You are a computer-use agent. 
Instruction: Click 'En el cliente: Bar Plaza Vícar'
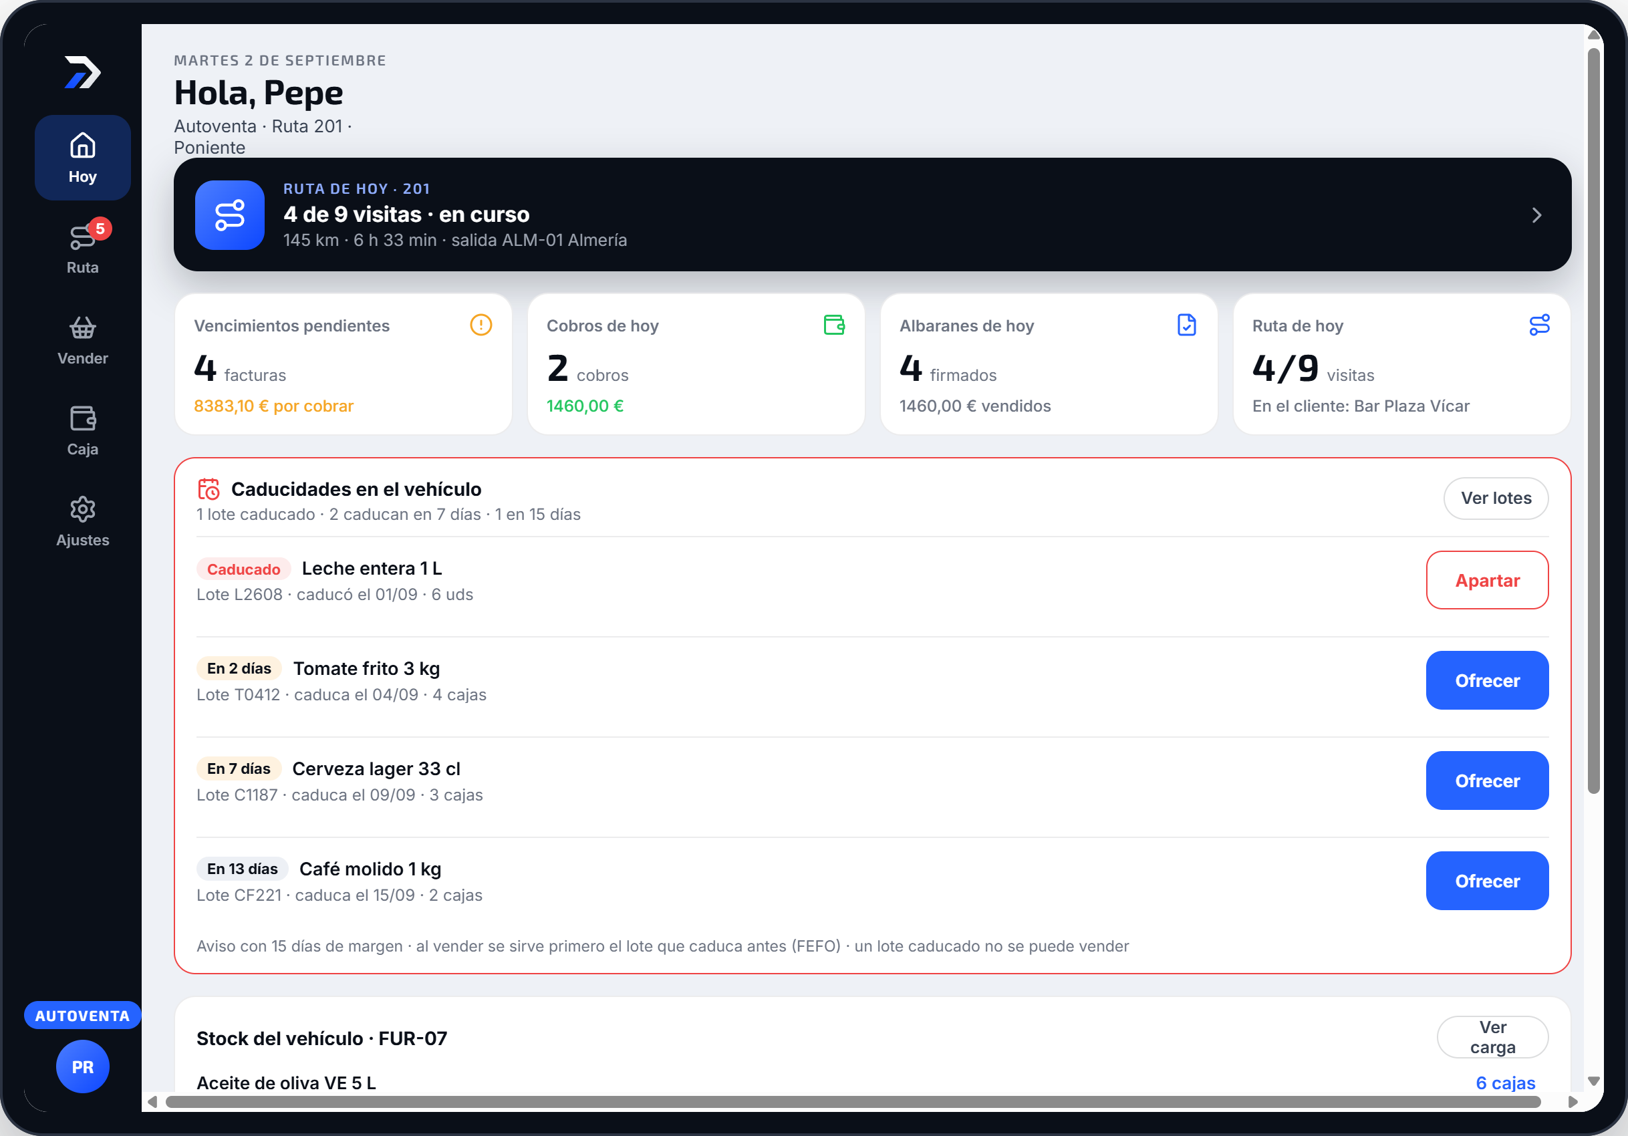1361,406
